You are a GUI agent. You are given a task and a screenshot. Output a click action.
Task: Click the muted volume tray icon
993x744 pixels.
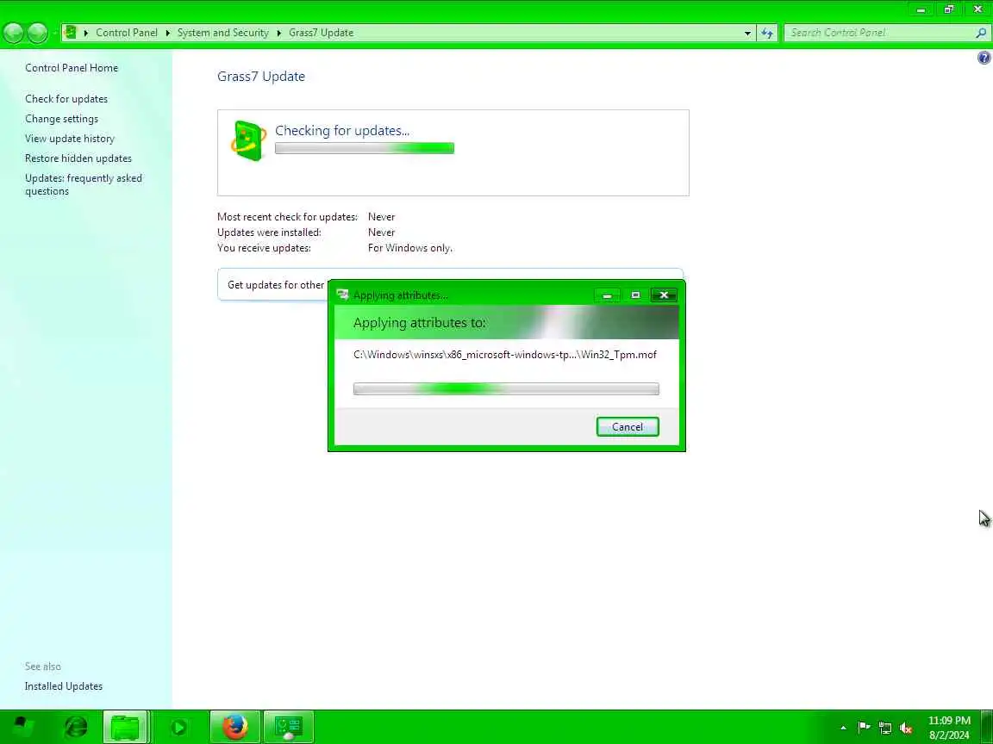click(906, 728)
